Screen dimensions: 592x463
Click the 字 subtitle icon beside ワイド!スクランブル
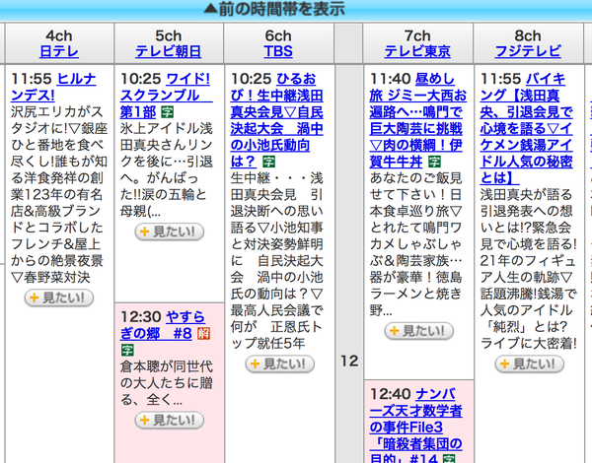(x=167, y=113)
